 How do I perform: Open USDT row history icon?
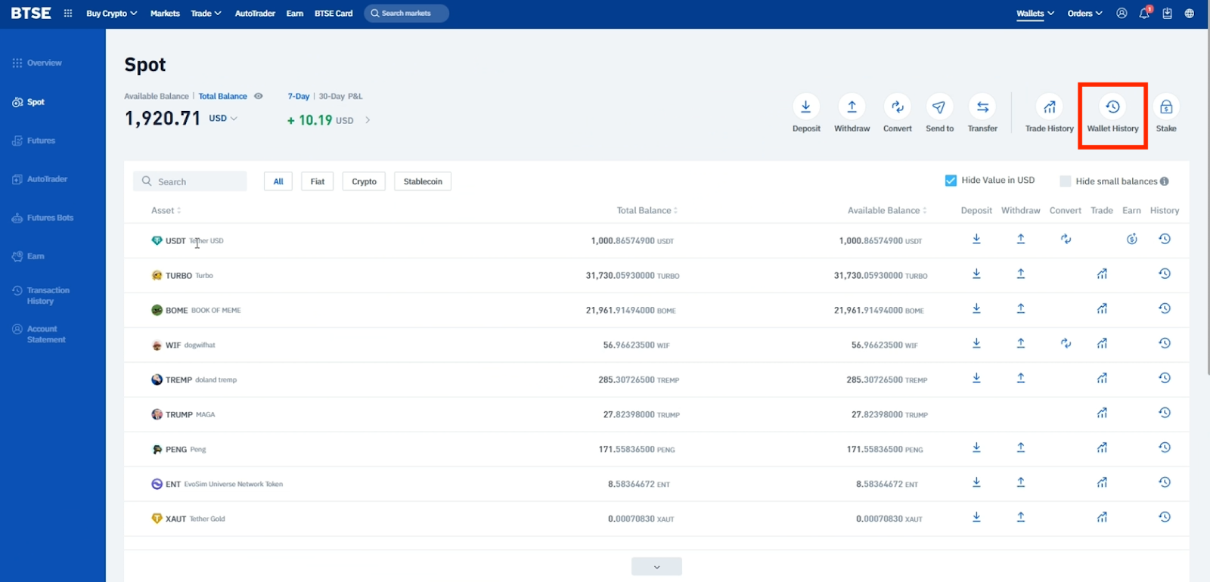point(1164,240)
